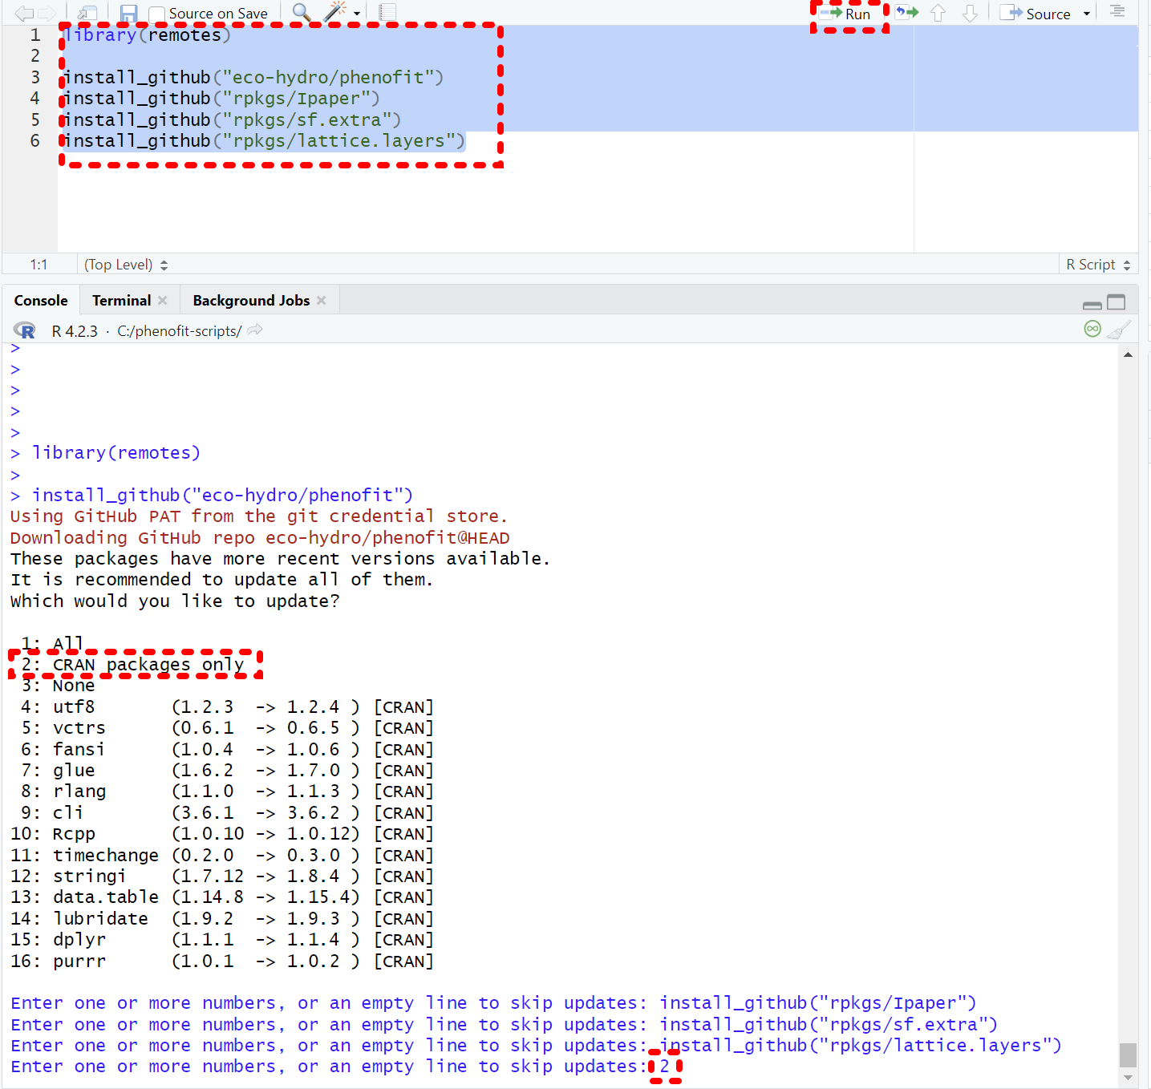The image size is (1151, 1089).
Task: Expand the Source options dropdown
Action: point(1087,14)
